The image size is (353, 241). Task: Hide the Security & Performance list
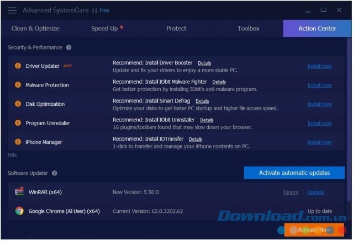pyautogui.click(x=12, y=154)
